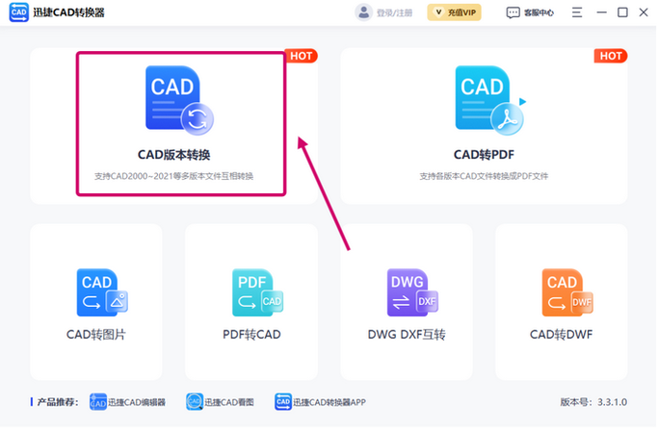Maximize the converter window

click(622, 13)
